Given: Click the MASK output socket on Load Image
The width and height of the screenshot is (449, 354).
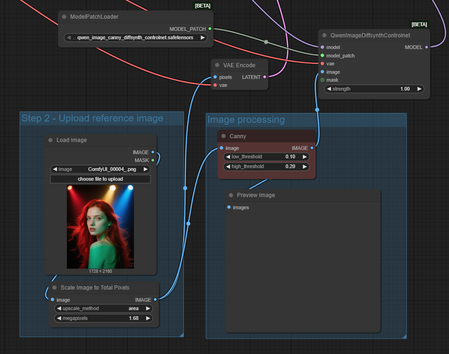Looking at the screenshot, I should coord(153,160).
